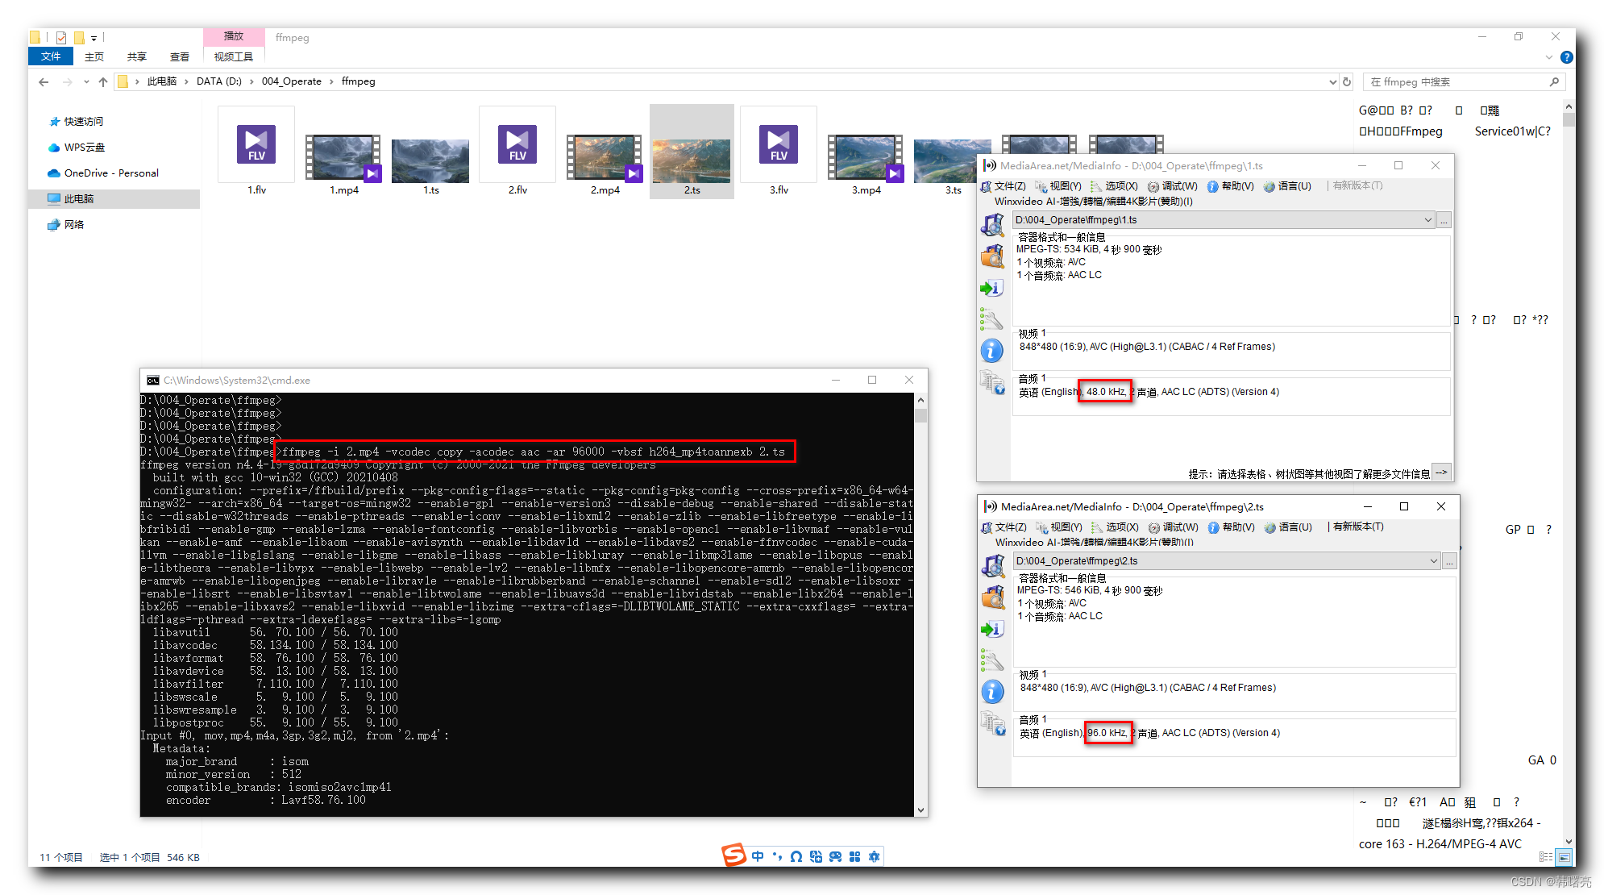Click the browse '...' button in the 2.ts window
Image resolution: width=1604 pixels, height=895 pixels.
tap(1449, 561)
